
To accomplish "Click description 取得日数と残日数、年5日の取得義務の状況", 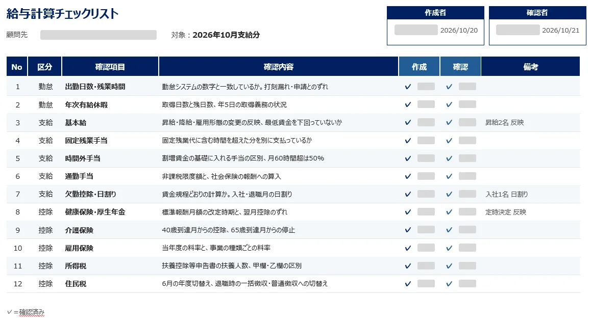I will (224, 104).
